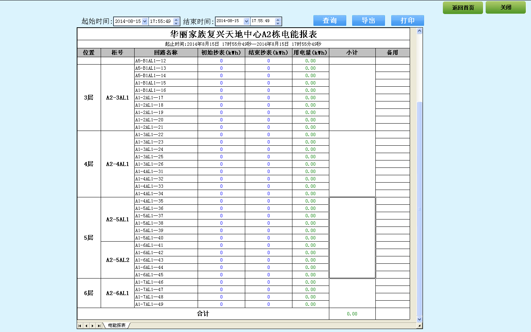Click the 4层 position cell

coord(89,164)
